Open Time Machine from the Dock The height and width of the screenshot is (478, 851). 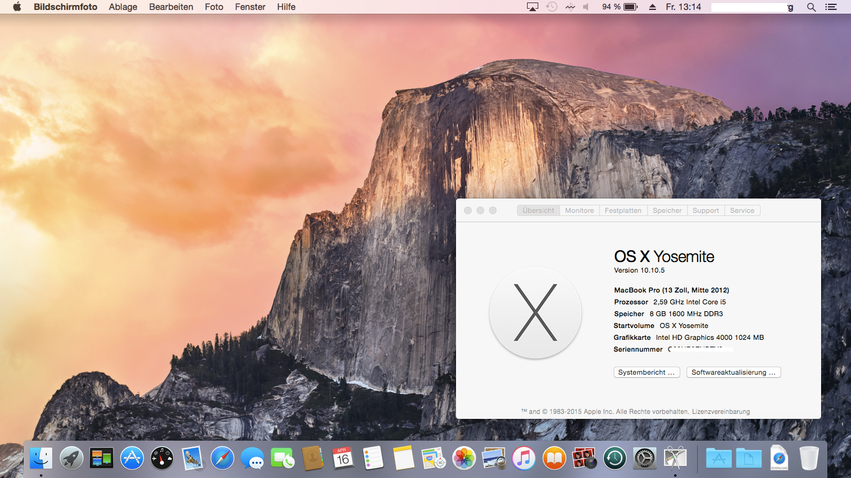(x=615, y=459)
